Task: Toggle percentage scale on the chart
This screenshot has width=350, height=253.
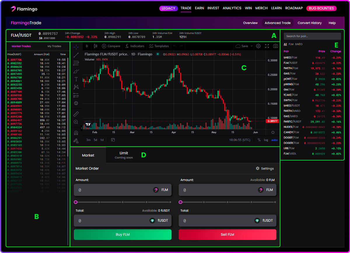Action: pos(259,140)
